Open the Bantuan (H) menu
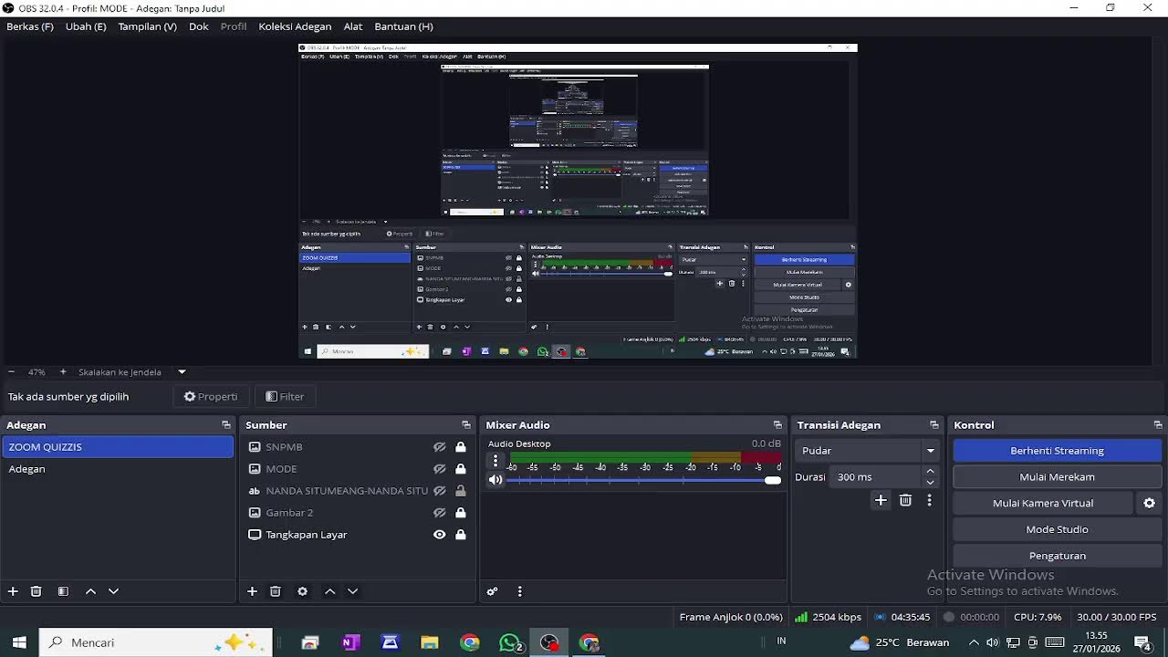 403,26
